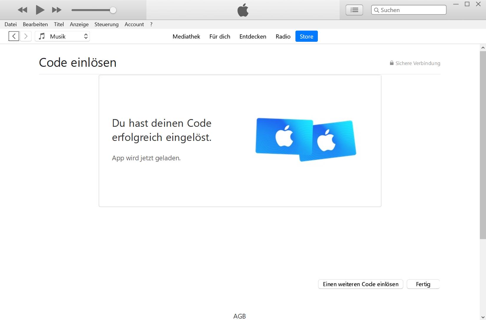Open the Steuerung menu
The width and height of the screenshot is (486, 320).
click(x=106, y=24)
